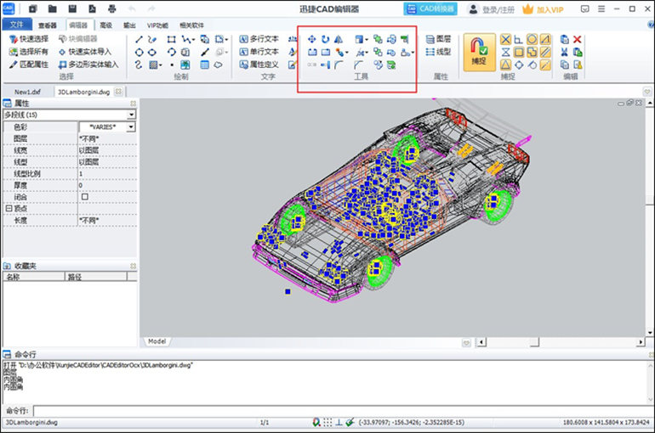Open the 文件 menu

point(16,25)
